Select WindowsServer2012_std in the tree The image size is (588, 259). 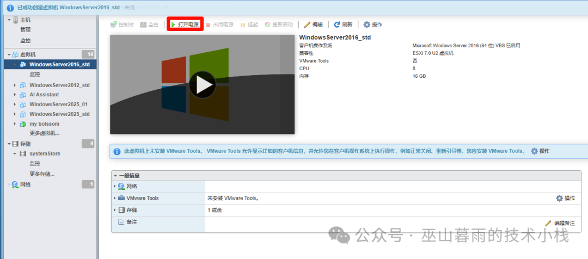point(59,85)
